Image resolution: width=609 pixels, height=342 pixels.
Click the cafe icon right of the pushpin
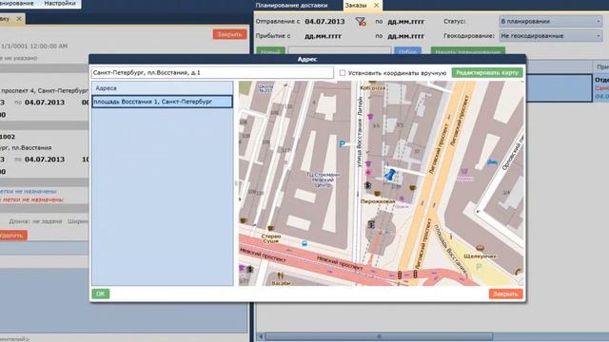[412, 188]
